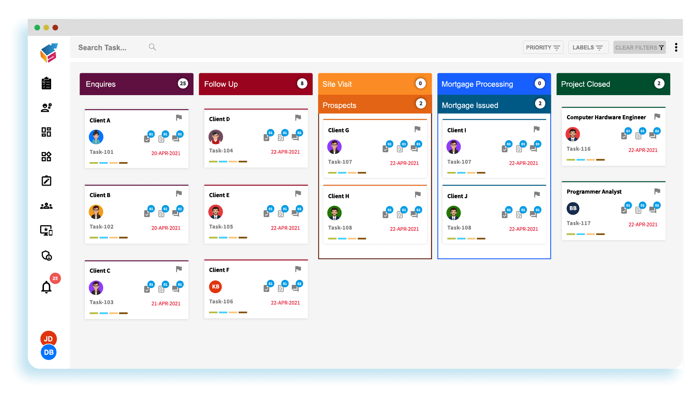Click the search magnifier icon
Screen dimensions: 693x393
click(152, 47)
